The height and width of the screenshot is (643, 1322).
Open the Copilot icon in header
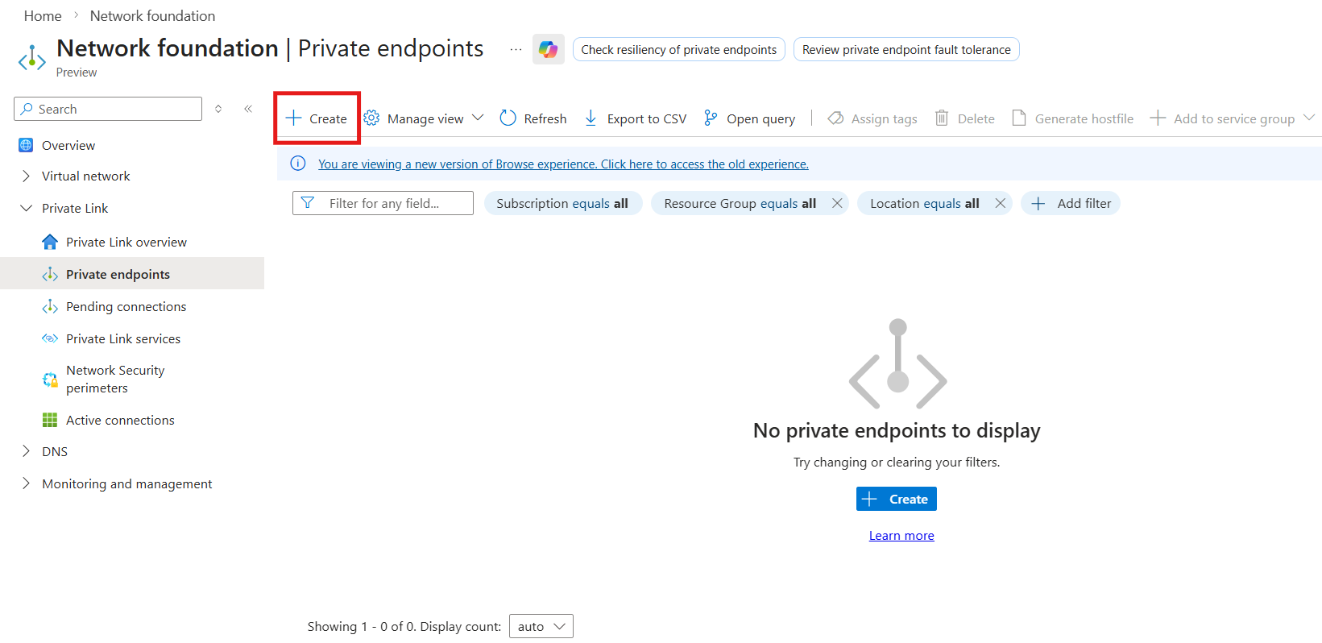click(x=548, y=49)
